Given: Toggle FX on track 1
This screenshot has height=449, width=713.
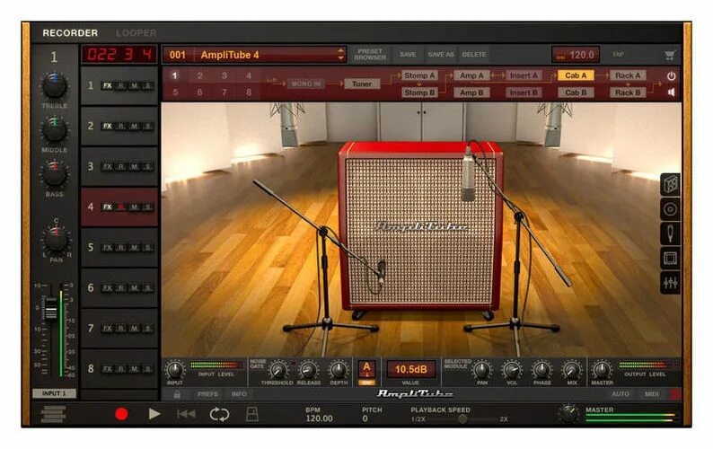Looking at the screenshot, I should pos(108,85).
